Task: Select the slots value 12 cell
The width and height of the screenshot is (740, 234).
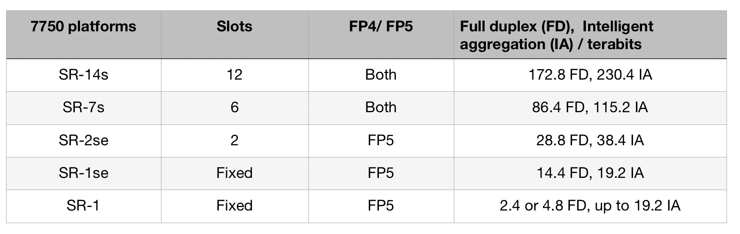Action: (x=234, y=75)
